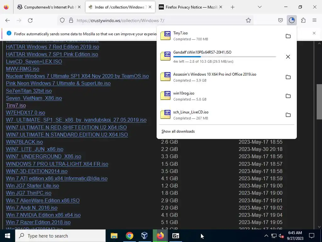Screen dimensions: 322x242
Task: Download Win.7.NVIDIA.Edition.x86.x64.iso
Action: [x=43, y=215]
